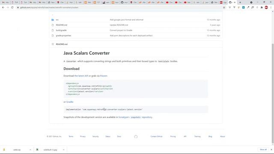
Task: Bookmark this page with star icon
Action: pyautogui.click(x=224, y=8)
